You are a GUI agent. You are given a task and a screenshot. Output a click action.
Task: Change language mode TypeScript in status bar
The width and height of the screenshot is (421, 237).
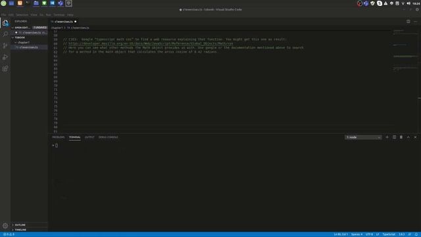pos(389,234)
